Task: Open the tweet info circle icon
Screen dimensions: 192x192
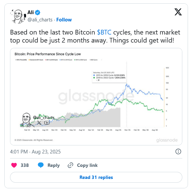Action: click(178, 151)
